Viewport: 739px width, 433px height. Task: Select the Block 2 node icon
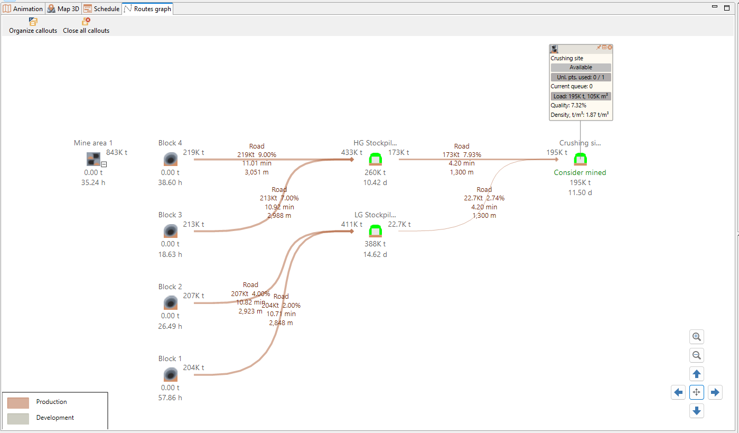170,303
